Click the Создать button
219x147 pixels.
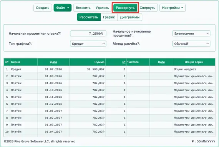pos(43,8)
